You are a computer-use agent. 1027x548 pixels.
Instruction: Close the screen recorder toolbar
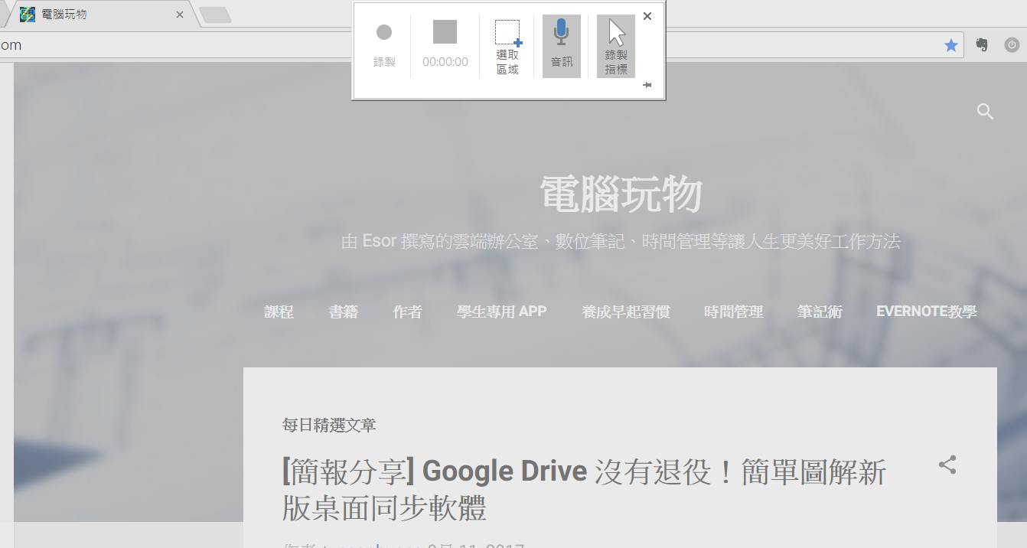[x=647, y=16]
